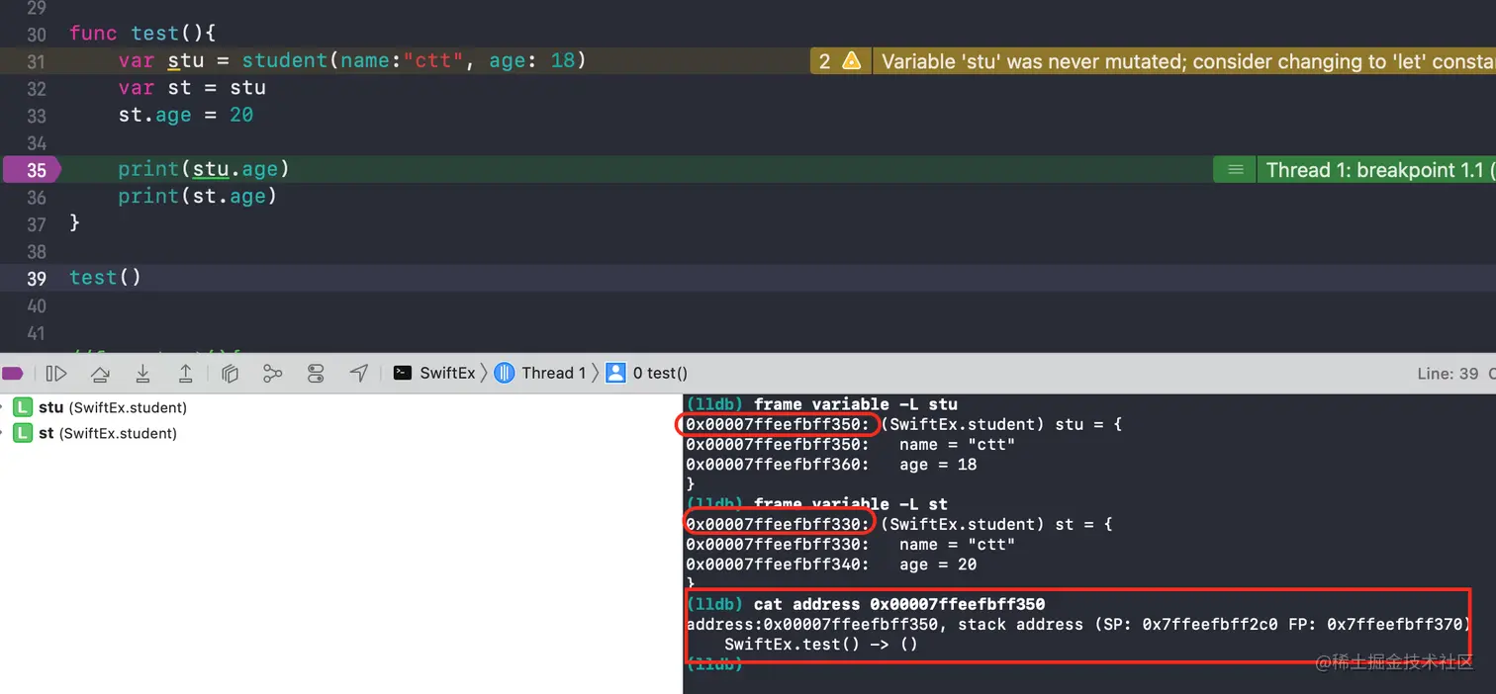Click the Continue program execution icon
This screenshot has height=694, width=1496.
pos(56,373)
